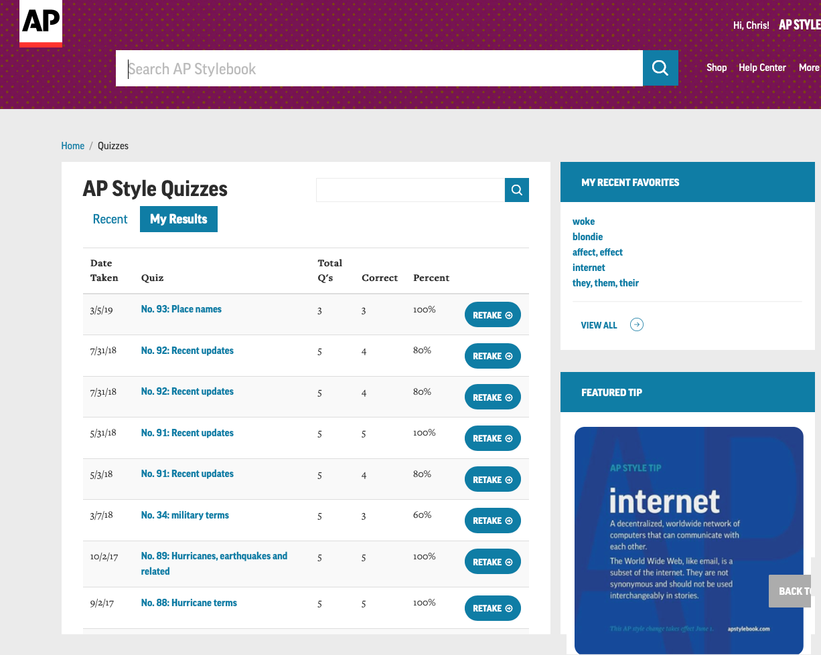This screenshot has height=655, width=821.
Task: Open the Help Center menu item
Action: coord(762,68)
